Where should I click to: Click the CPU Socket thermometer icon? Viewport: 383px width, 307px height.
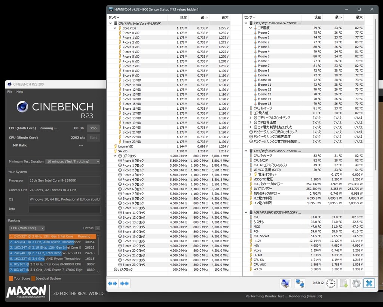(251, 236)
